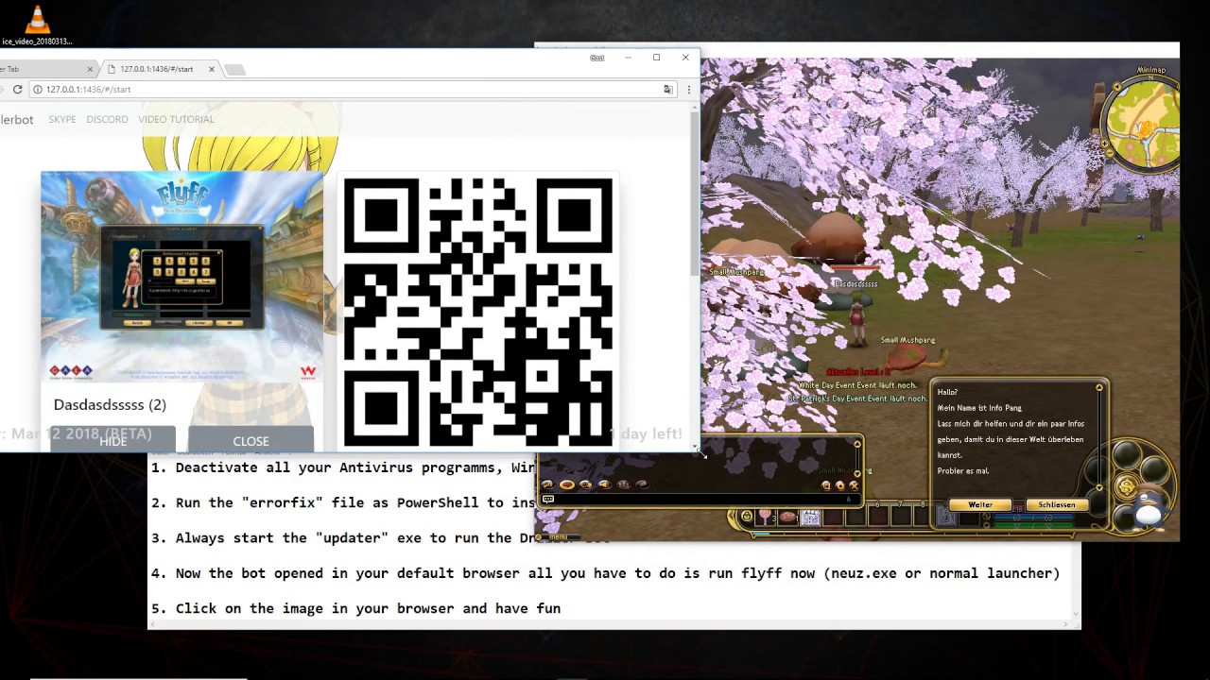Click the third hotbar slot icon
This screenshot has width=1210, height=680.
(x=811, y=517)
